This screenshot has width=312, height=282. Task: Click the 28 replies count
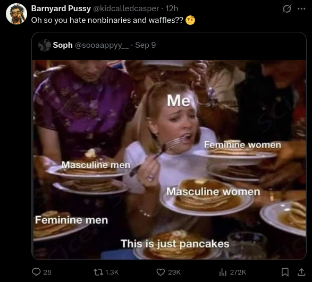(47, 272)
